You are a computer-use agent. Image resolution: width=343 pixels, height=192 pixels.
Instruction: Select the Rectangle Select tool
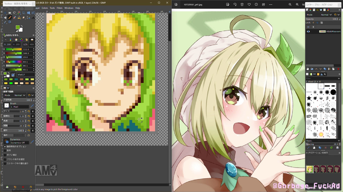(x=10, y=13)
